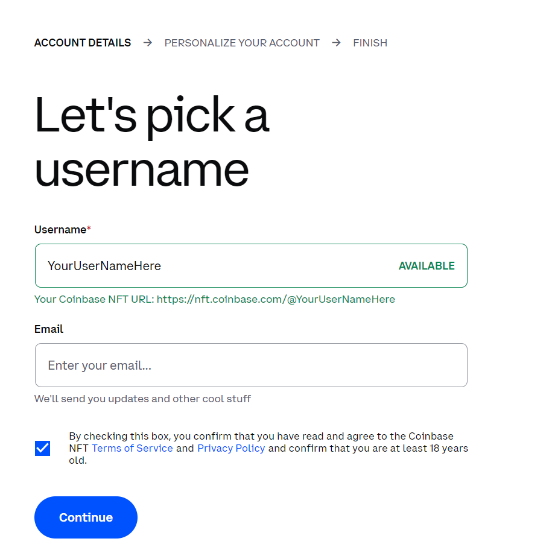The image size is (552, 556).
Task: Click the nft.coinbase.com profile URL text
Action: click(276, 299)
